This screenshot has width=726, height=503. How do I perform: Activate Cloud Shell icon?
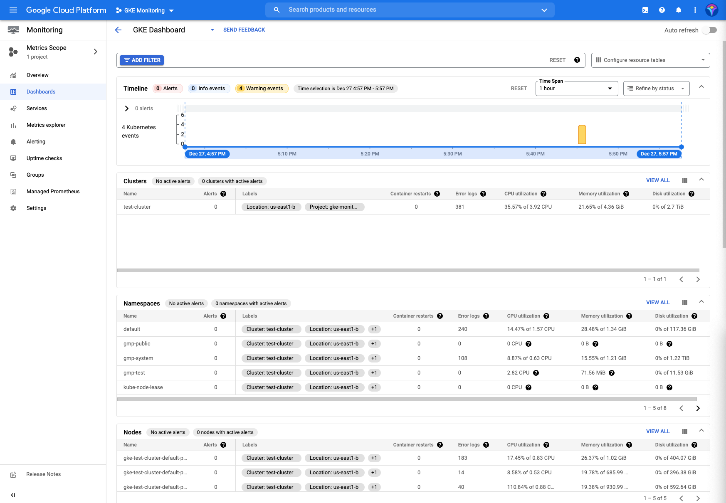click(x=645, y=10)
